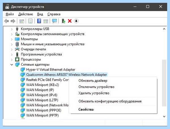This screenshot has width=170, height=129.
Task: Select the Очереди печати label
Action: (x=33, y=49)
